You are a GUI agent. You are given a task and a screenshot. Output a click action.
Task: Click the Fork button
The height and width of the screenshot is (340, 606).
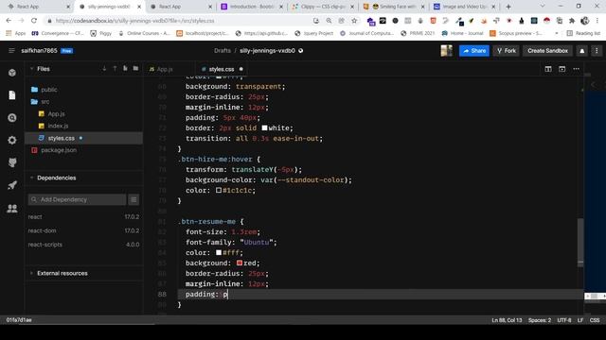tap(507, 50)
